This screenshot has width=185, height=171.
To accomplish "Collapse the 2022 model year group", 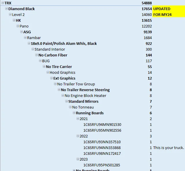I will click(x=78, y=136).
